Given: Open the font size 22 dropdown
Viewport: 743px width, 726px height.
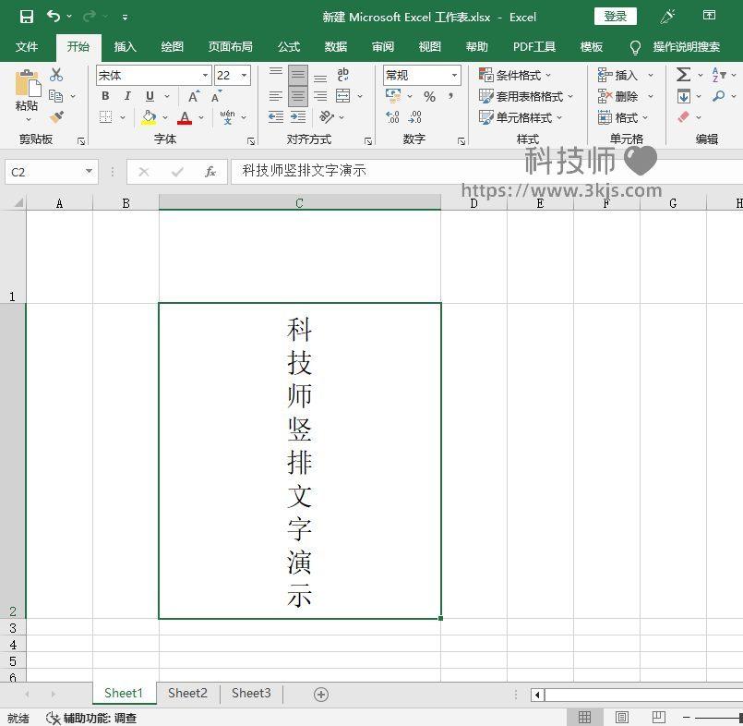Looking at the screenshot, I should pos(244,76).
